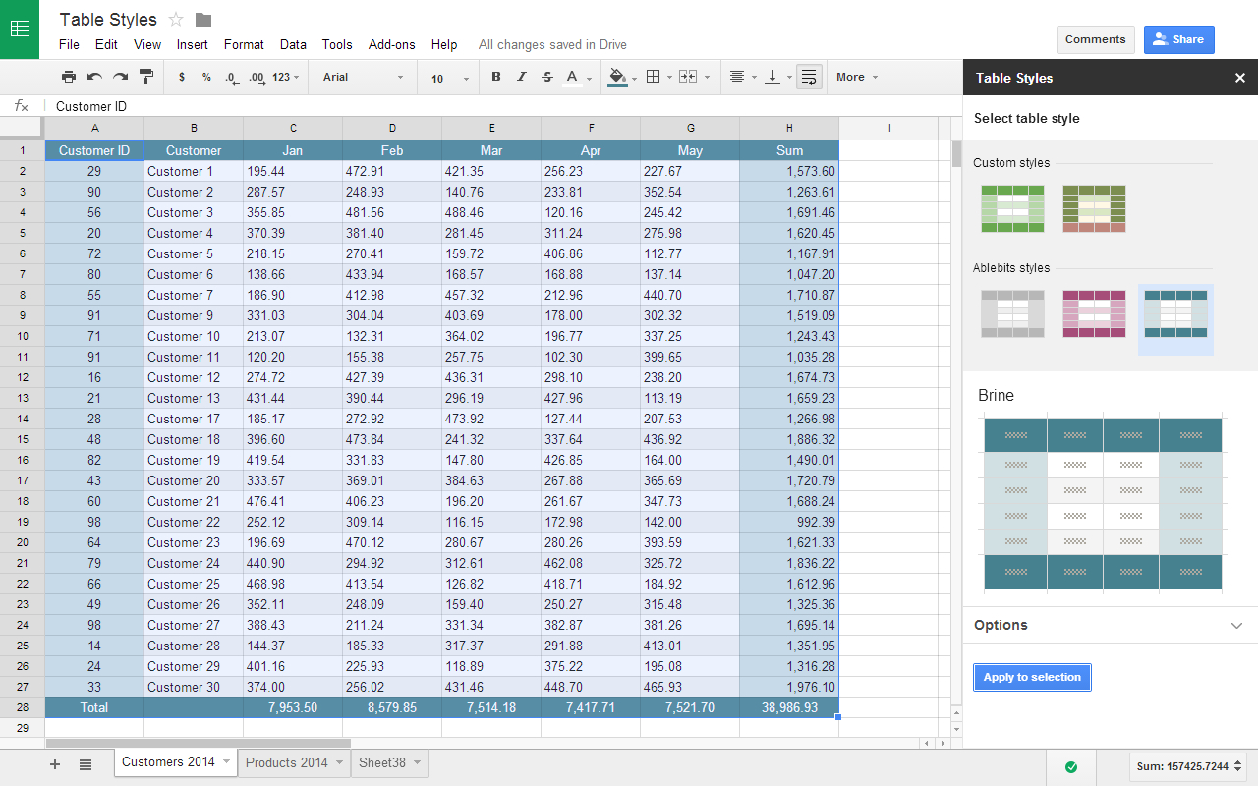This screenshot has width=1258, height=786.
Task: Apply currency format with dollar sign icon
Action: [182, 77]
